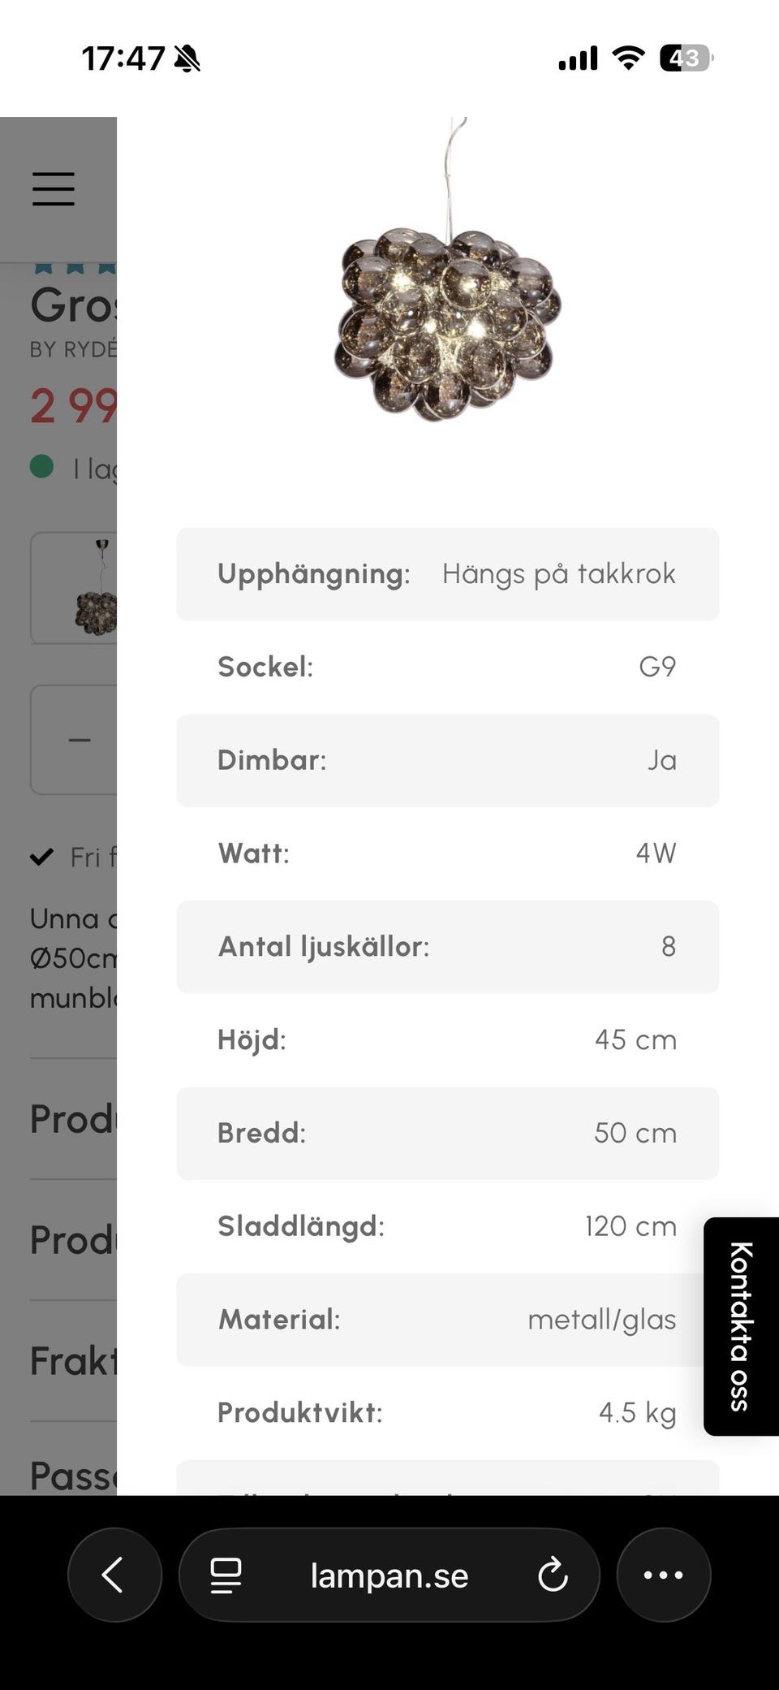Reload the lampan.se page
Viewport: 779px width, 1690px height.
pos(553,1575)
